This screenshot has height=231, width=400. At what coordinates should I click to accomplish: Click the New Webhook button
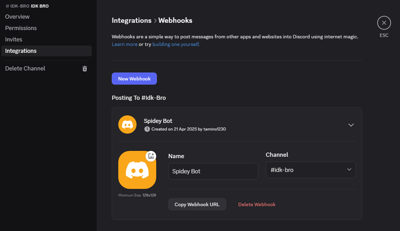coord(134,79)
